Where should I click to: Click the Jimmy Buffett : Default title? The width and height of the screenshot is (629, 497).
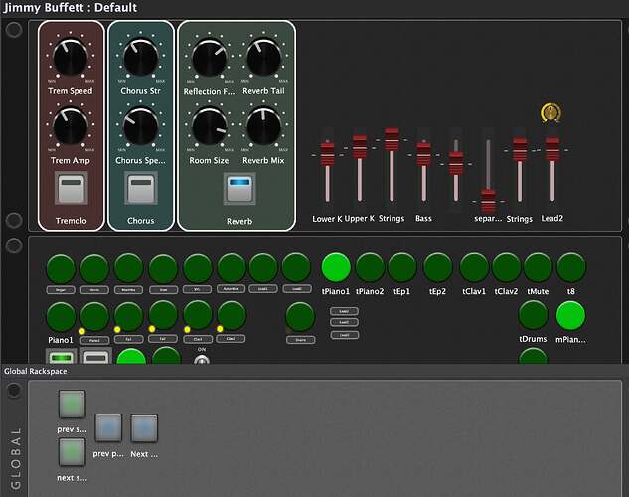pyautogui.click(x=71, y=7)
